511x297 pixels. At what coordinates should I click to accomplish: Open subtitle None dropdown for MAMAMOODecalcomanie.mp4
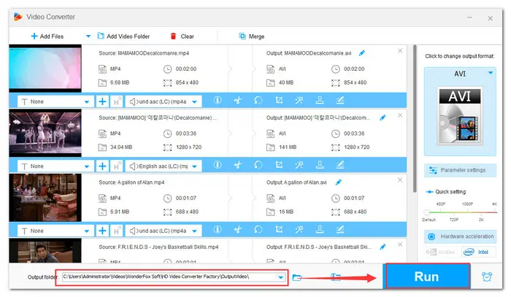click(x=55, y=101)
